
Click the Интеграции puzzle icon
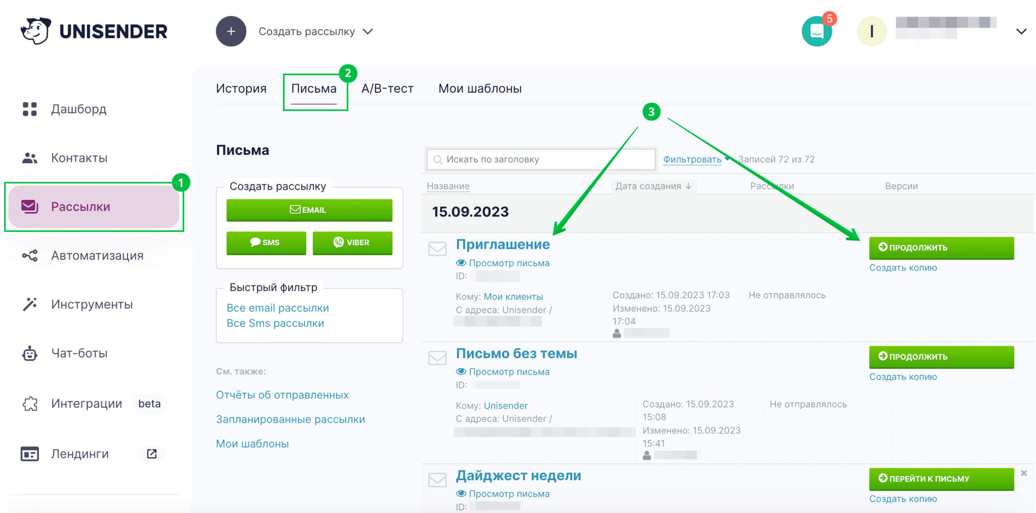30,403
